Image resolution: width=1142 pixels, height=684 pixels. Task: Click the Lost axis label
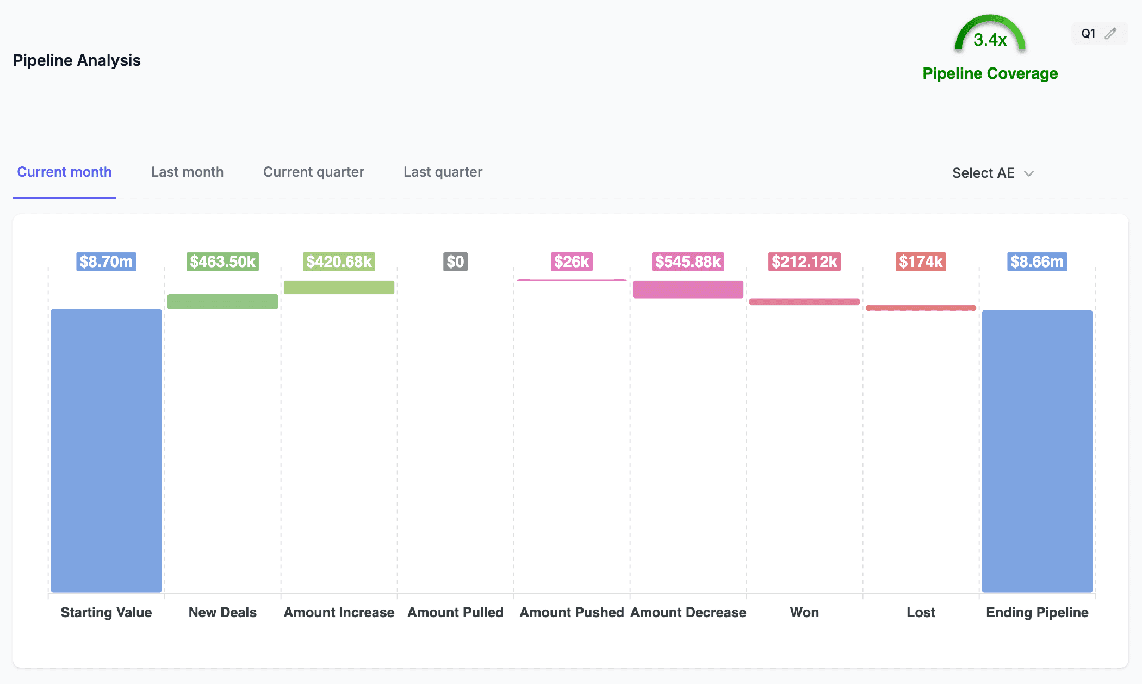(921, 612)
